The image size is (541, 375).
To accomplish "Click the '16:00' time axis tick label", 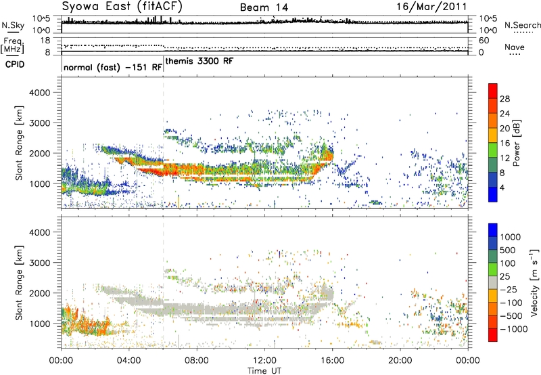I will point(332,361).
